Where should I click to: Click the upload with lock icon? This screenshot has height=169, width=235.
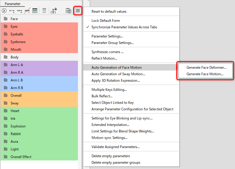(54, 11)
